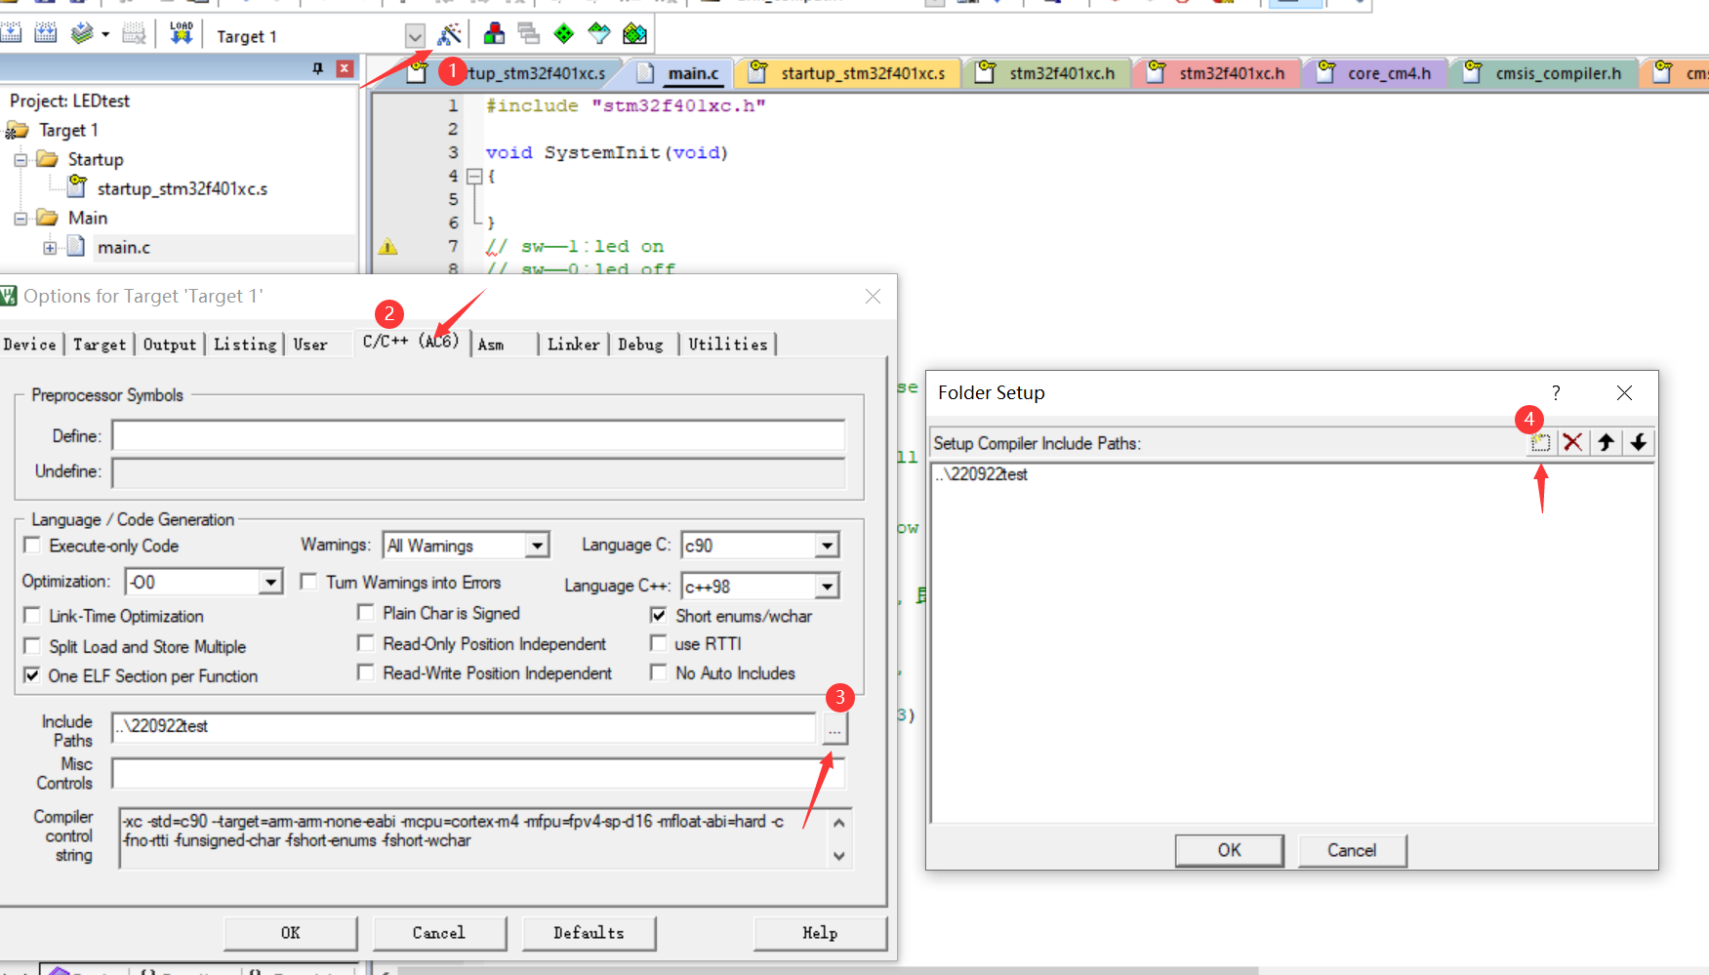
Task: Open the cmsis_compiler.h editor tab
Action: coord(1545,73)
